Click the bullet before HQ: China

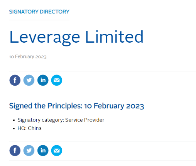point(14,129)
